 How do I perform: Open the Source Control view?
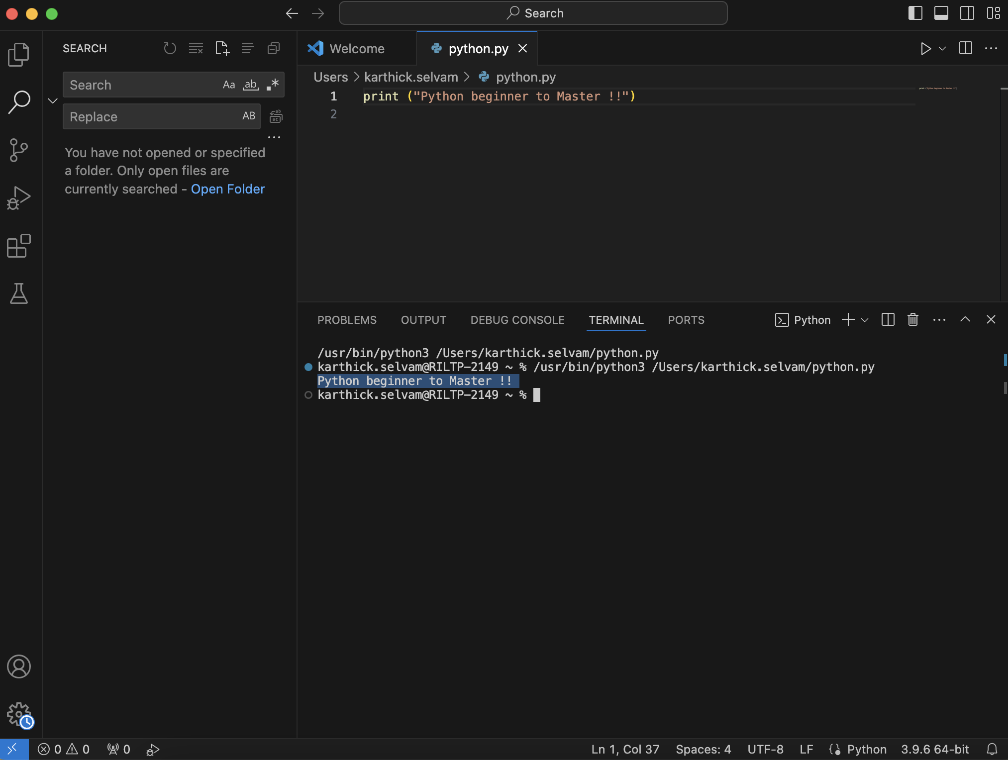[x=19, y=150]
